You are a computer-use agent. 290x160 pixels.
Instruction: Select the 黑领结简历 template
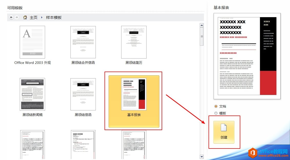pyautogui.click(x=134, y=42)
